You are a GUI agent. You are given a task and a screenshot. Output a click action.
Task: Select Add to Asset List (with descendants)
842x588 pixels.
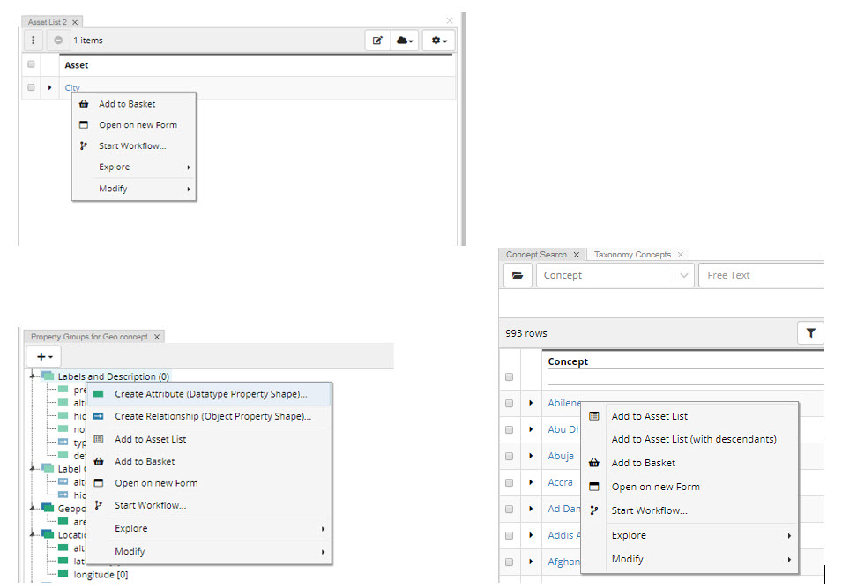click(x=693, y=439)
